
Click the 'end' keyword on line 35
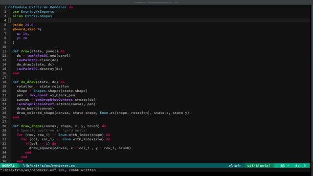point(24,157)
